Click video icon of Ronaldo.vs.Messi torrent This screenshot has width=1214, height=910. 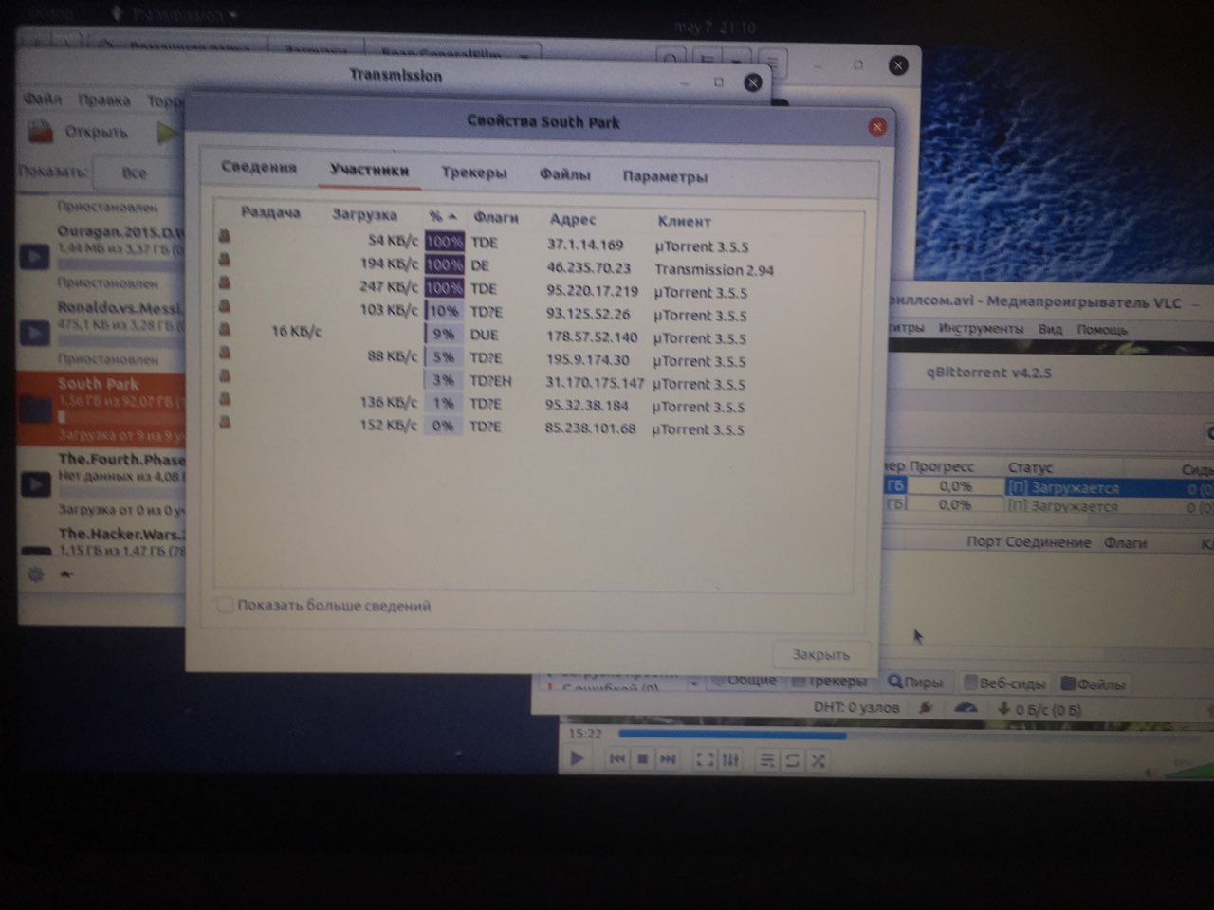(x=35, y=332)
